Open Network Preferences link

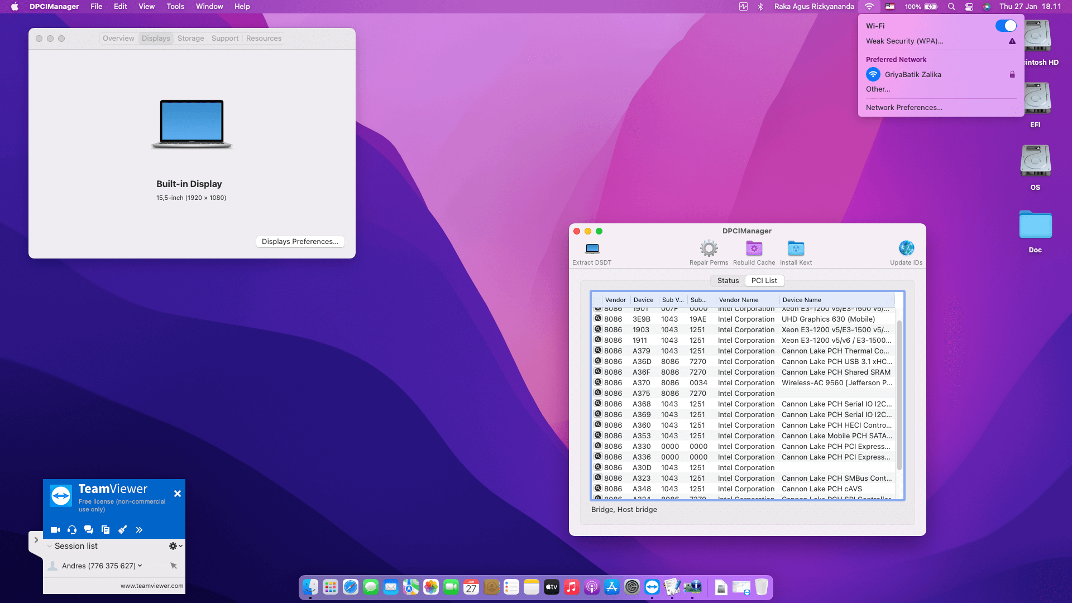pyautogui.click(x=903, y=108)
